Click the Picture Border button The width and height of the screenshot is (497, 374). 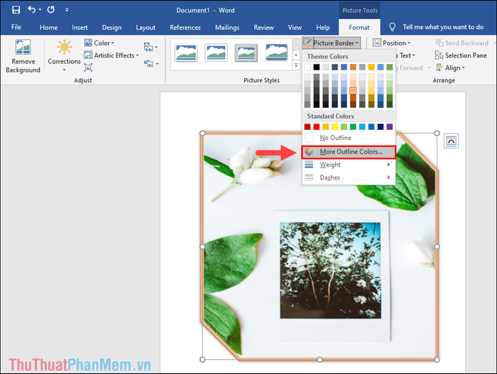(x=329, y=43)
